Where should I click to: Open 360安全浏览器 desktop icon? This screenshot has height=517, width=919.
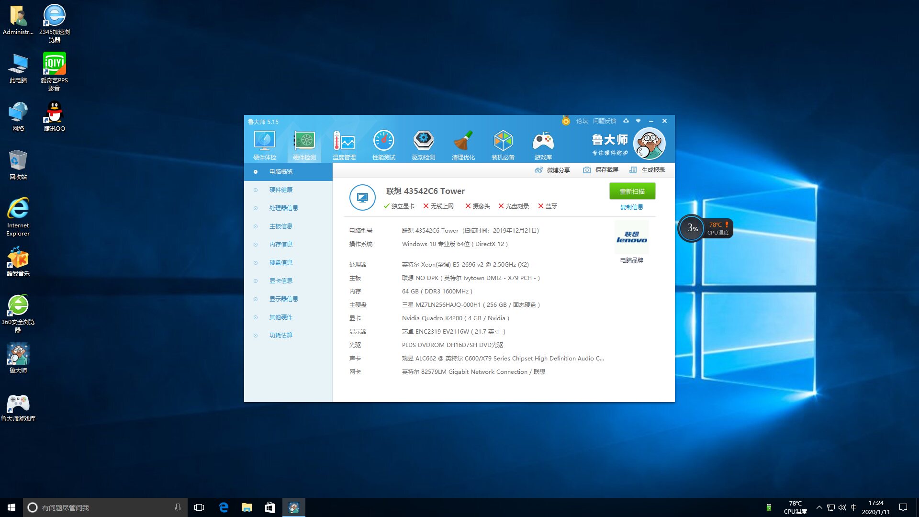[x=18, y=314]
